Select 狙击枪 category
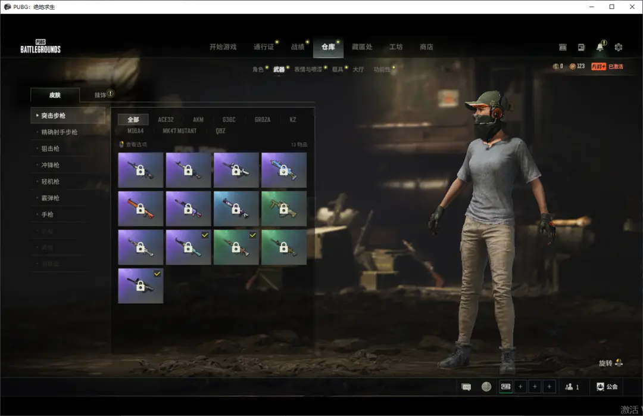Screen dimensions: 643x416 (51, 148)
